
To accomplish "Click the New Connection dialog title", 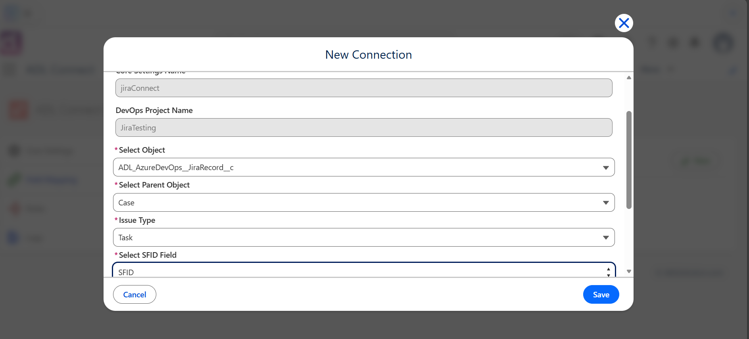I will tap(369, 55).
